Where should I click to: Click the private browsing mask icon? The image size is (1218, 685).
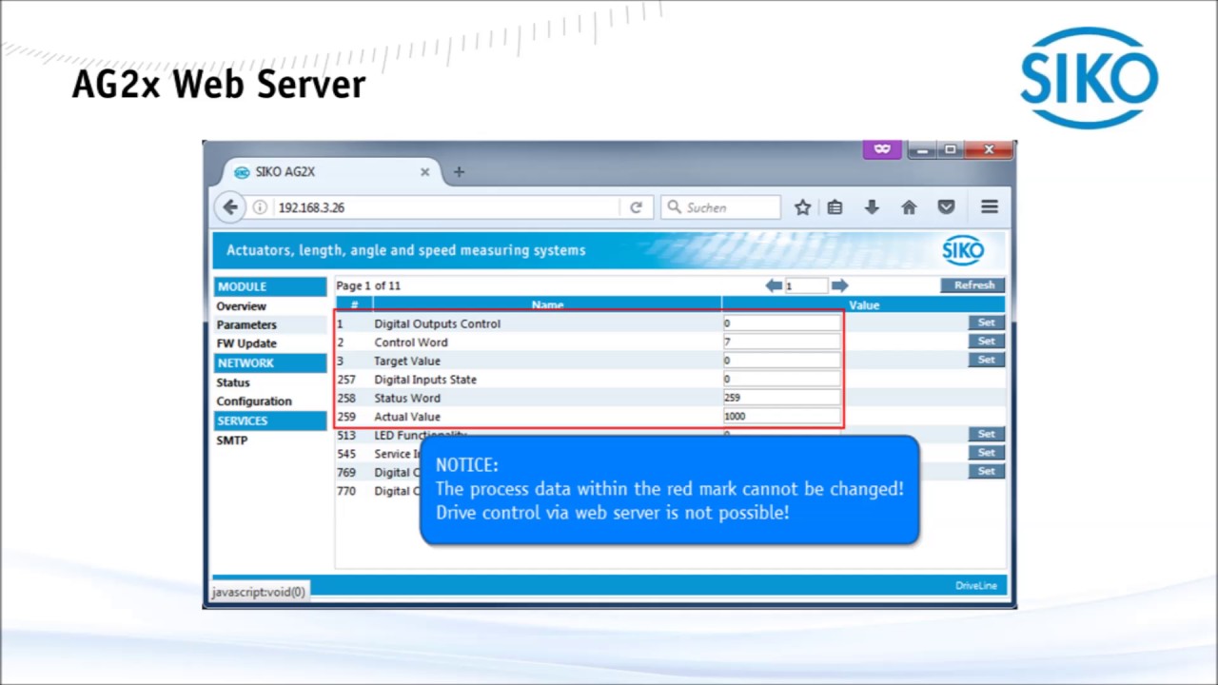coord(882,149)
